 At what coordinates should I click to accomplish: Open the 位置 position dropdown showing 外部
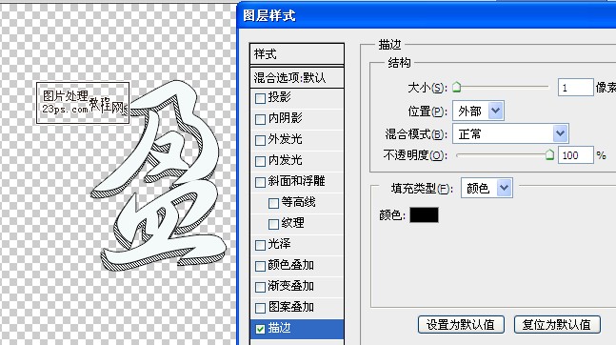click(x=478, y=111)
